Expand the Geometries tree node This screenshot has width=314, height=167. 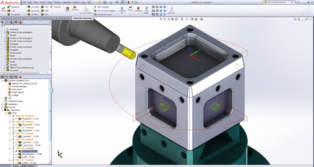coord(2,104)
